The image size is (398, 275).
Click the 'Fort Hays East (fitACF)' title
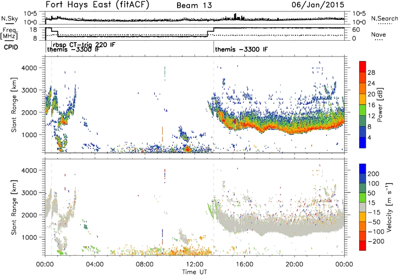(x=97, y=4)
